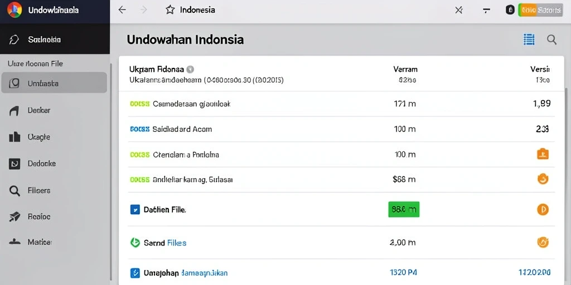Click the Filsers magnifier icon in sidebar

(14, 190)
